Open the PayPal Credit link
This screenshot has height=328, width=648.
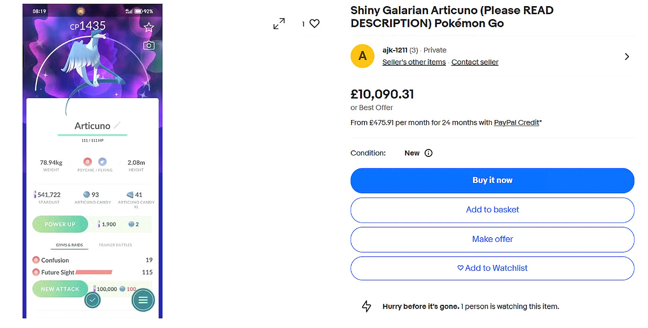[x=516, y=123]
